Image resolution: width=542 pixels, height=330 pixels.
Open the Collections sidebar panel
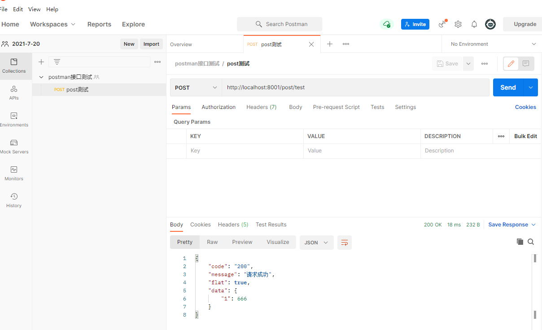14,66
